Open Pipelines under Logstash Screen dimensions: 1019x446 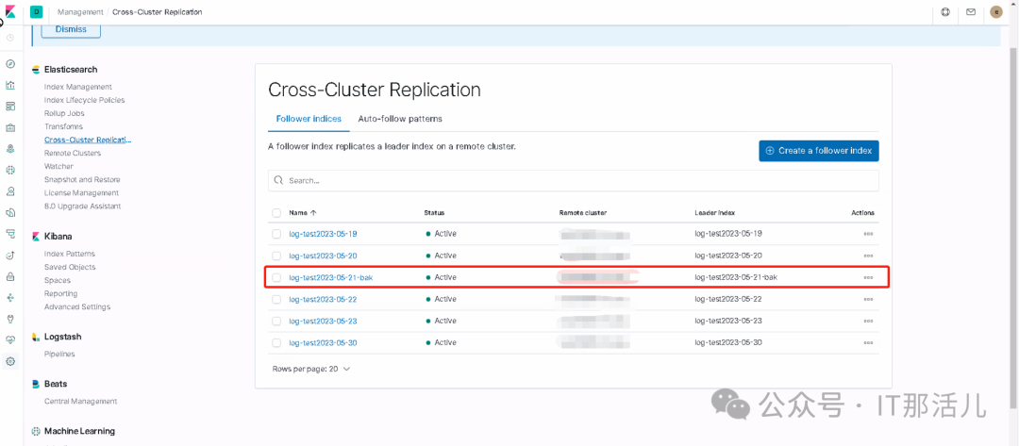coord(59,354)
